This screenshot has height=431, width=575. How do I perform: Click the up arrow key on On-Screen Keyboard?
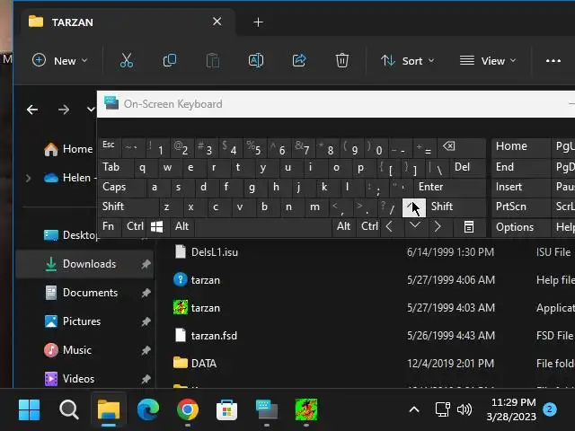(414, 207)
